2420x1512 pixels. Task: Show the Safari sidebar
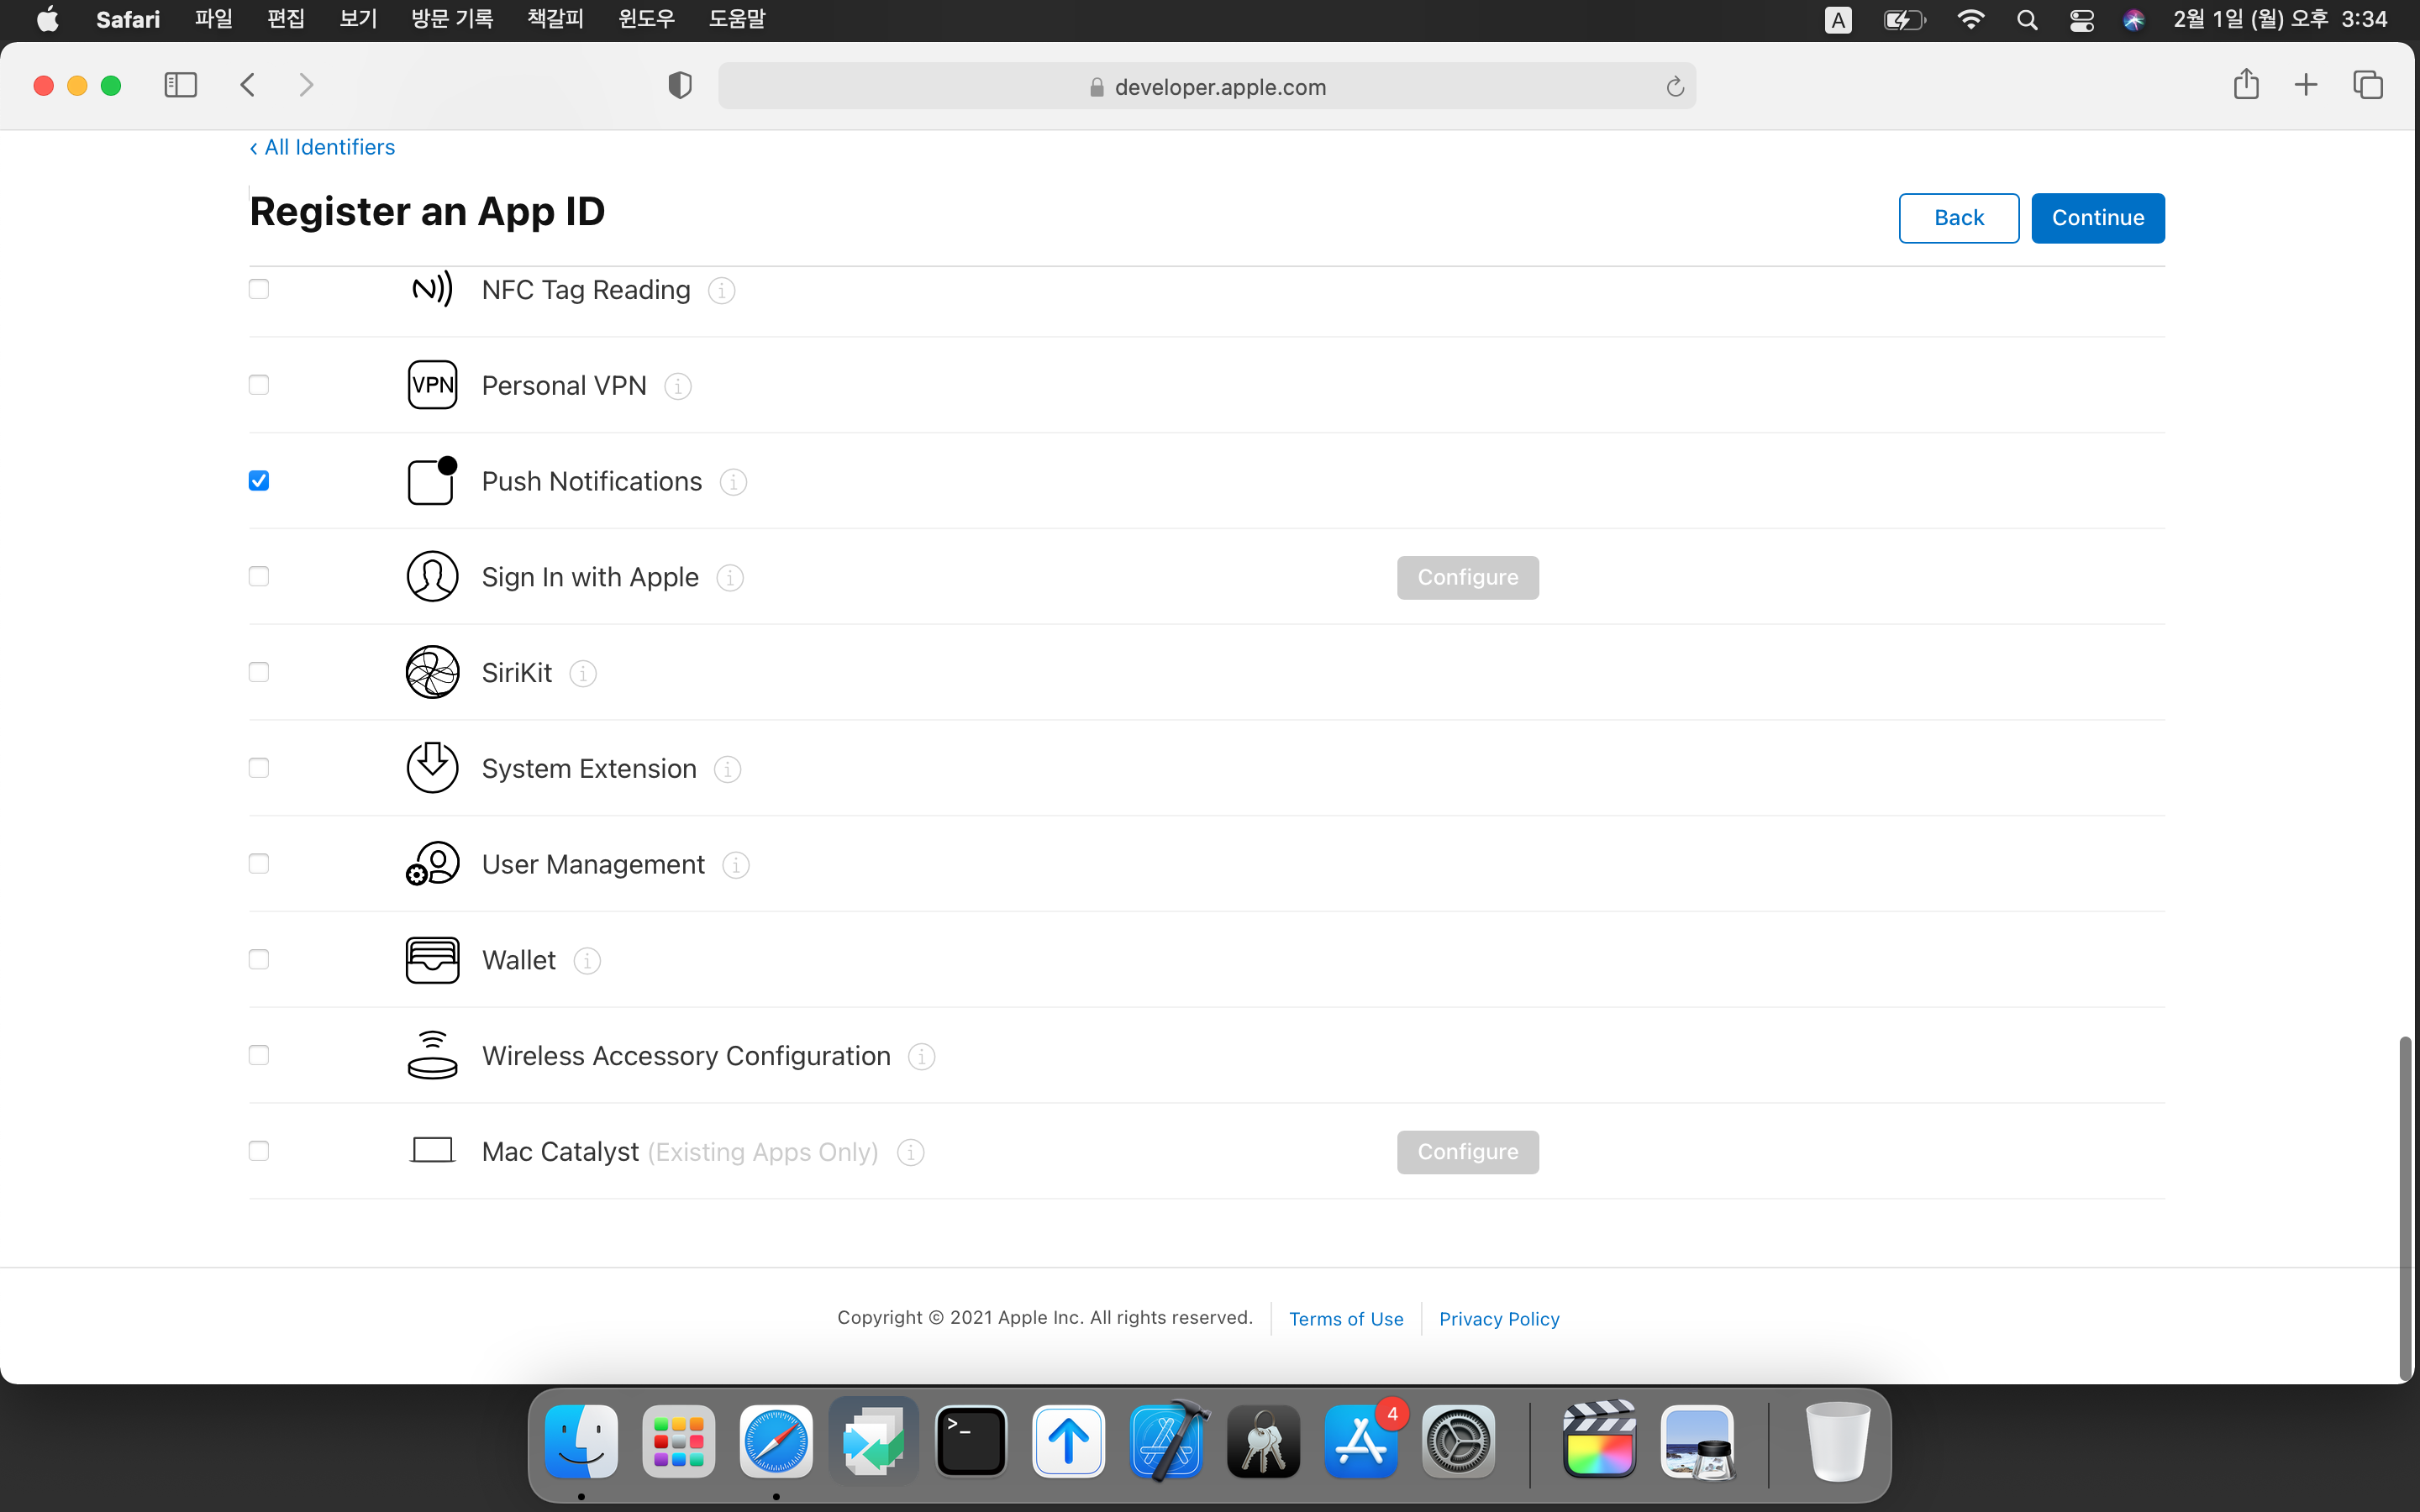(180, 85)
